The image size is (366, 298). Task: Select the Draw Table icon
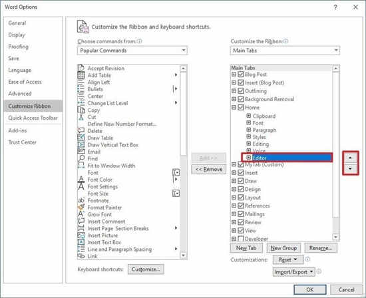81,138
